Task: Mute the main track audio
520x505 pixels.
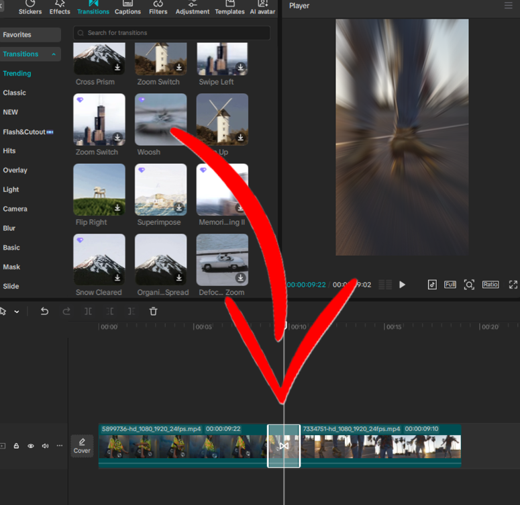Action: point(45,446)
